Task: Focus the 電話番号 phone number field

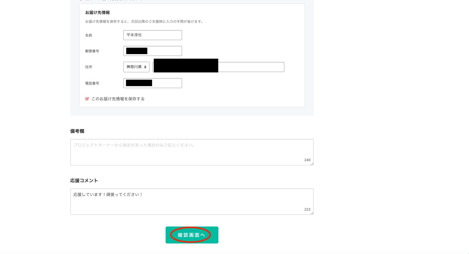Action: [x=166, y=83]
